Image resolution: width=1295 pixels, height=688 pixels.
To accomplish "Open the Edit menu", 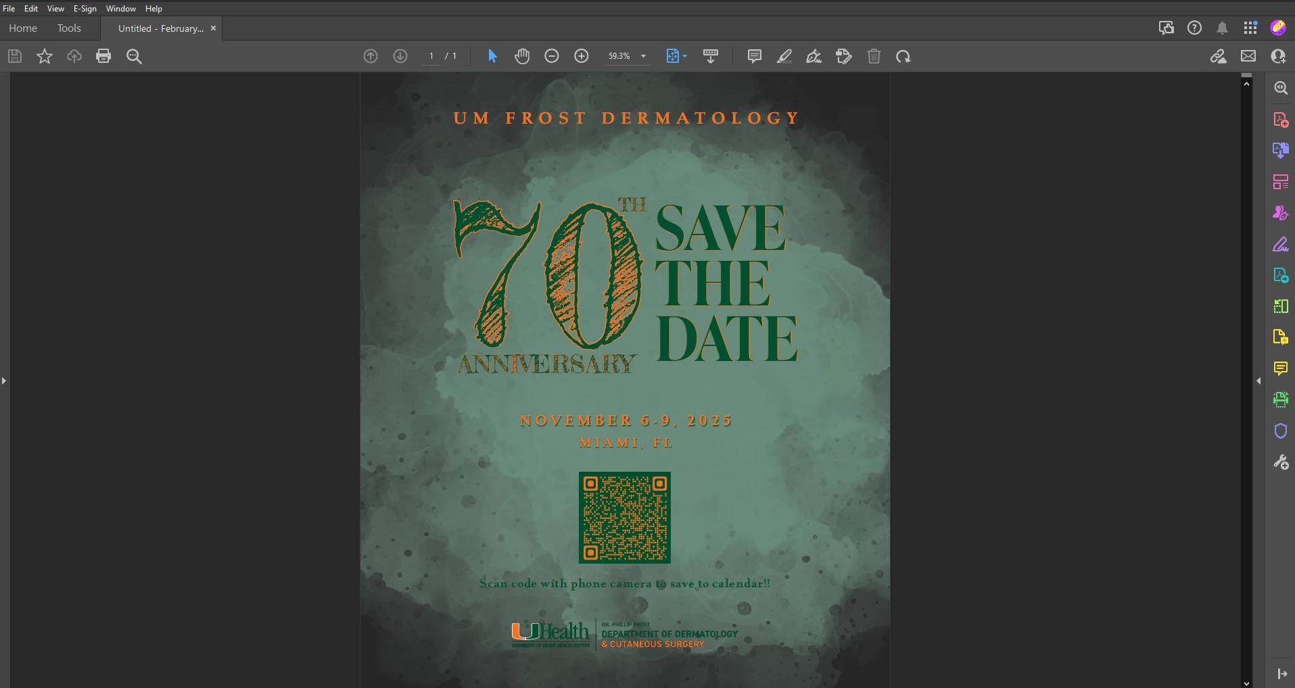I will point(31,9).
